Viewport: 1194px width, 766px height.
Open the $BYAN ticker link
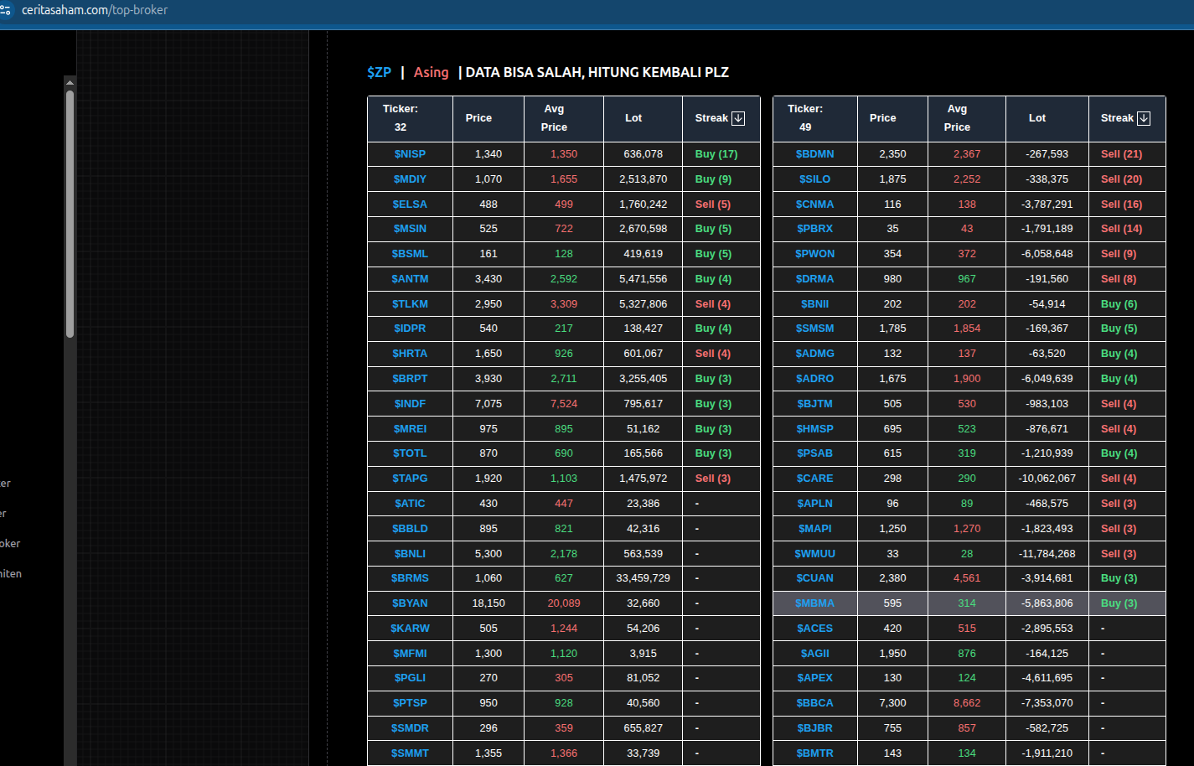pyautogui.click(x=410, y=603)
